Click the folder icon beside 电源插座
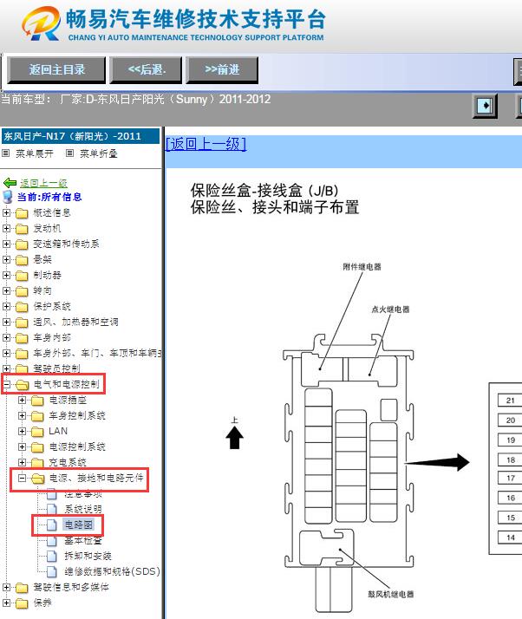The image size is (522, 619). (x=37, y=401)
